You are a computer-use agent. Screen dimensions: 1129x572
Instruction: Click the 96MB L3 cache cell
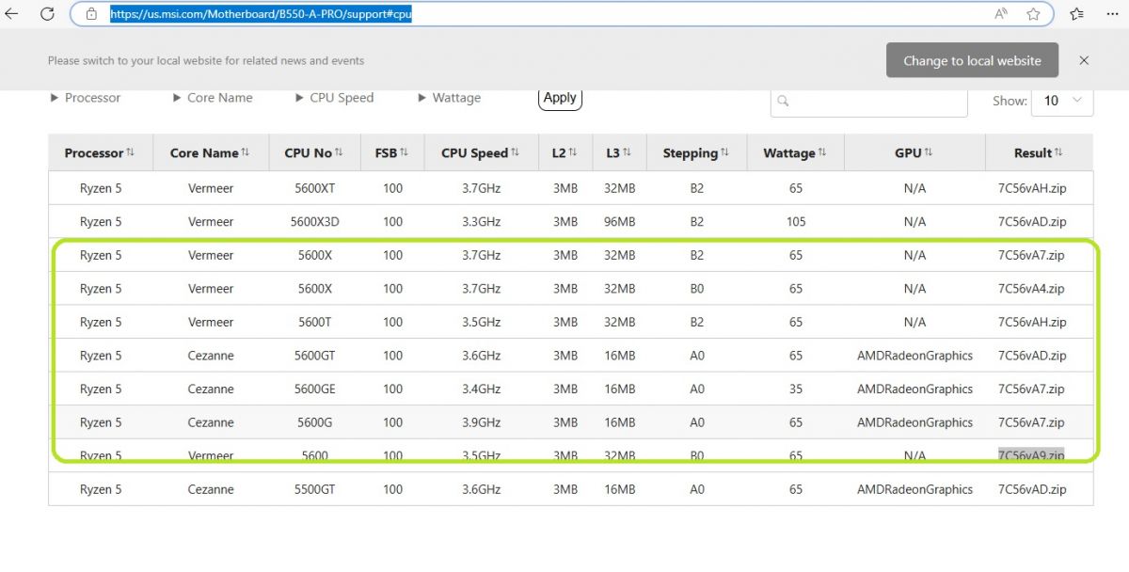(620, 222)
